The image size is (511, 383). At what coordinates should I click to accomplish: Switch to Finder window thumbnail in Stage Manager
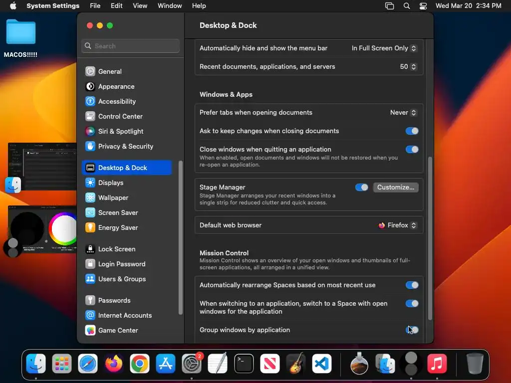coord(42,167)
